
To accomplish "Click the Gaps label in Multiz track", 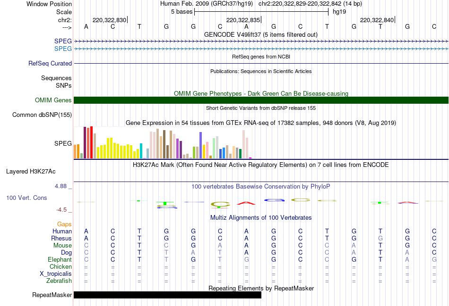I will pos(64,224).
